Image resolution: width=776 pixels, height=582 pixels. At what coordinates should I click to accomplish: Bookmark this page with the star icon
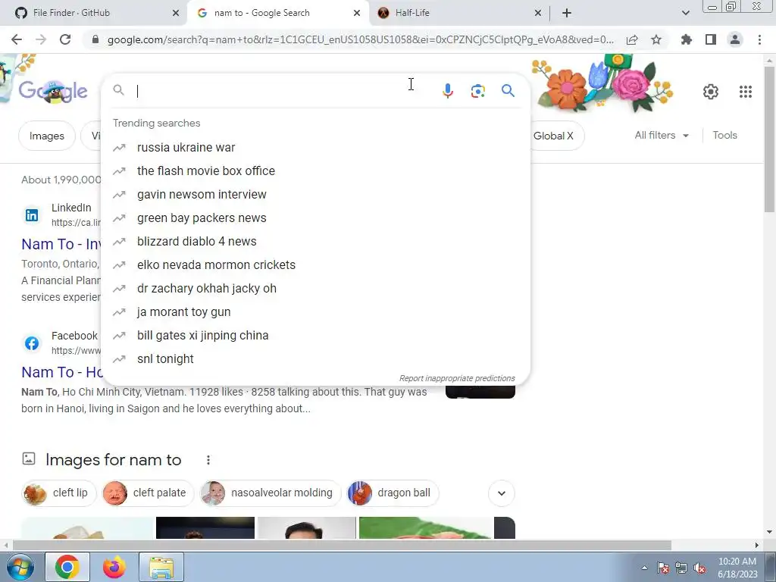point(656,39)
